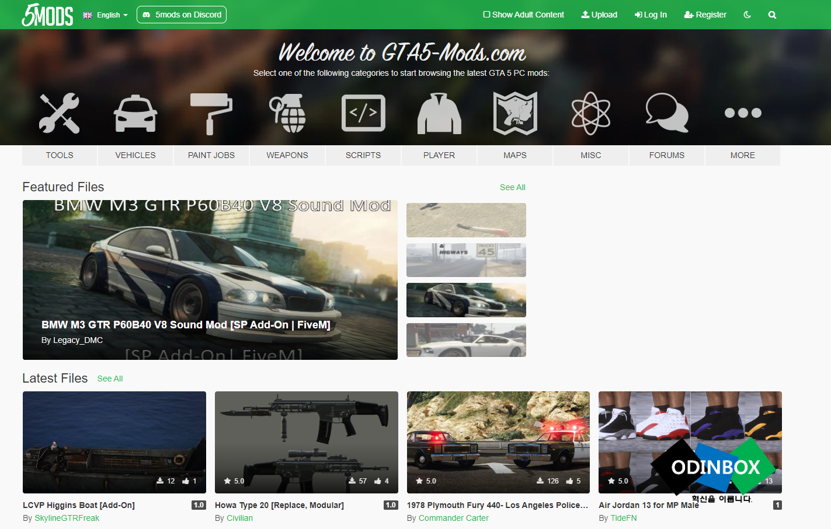Select the WEAPONS category tab
The width and height of the screenshot is (831, 529).
tap(287, 155)
